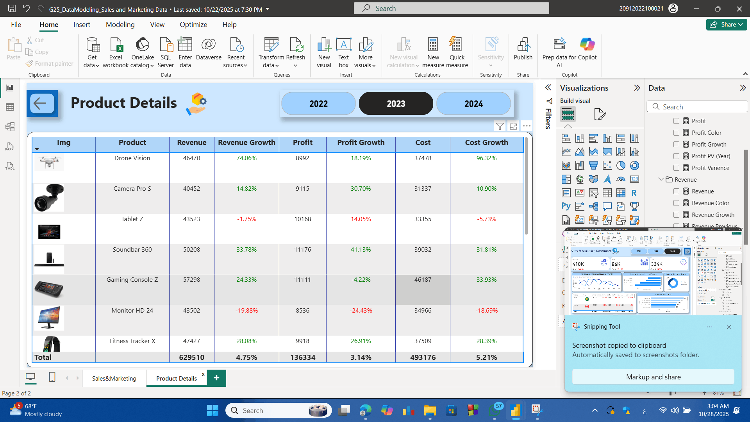The height and width of the screenshot is (422, 750).
Task: Open the DAX query view
Action: pos(10,146)
